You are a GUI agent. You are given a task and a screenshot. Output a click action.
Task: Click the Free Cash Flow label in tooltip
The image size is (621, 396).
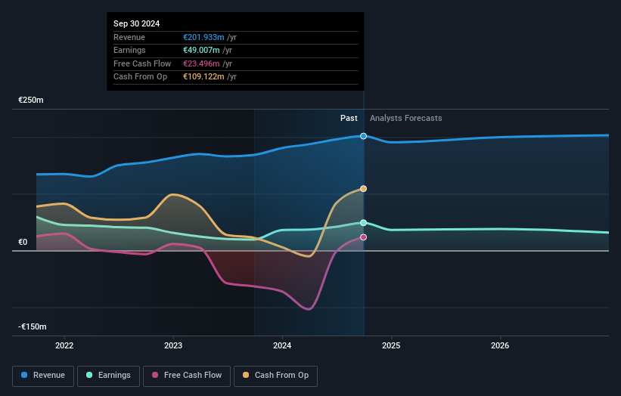(142, 63)
